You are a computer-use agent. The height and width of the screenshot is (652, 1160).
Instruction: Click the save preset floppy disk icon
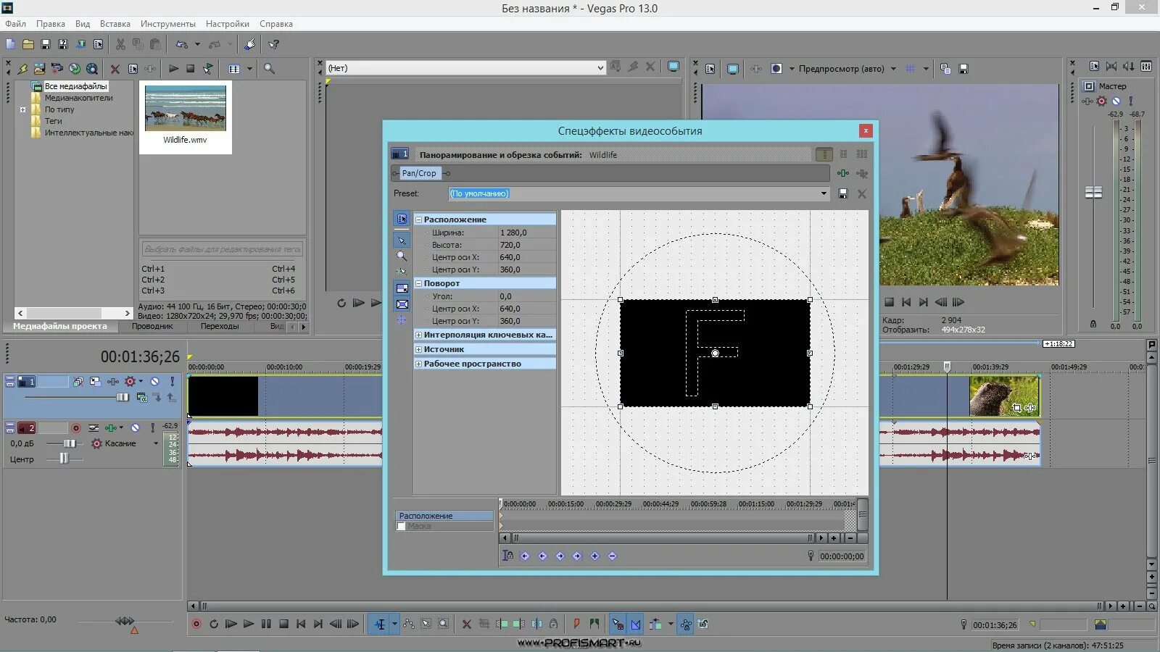[x=842, y=194]
